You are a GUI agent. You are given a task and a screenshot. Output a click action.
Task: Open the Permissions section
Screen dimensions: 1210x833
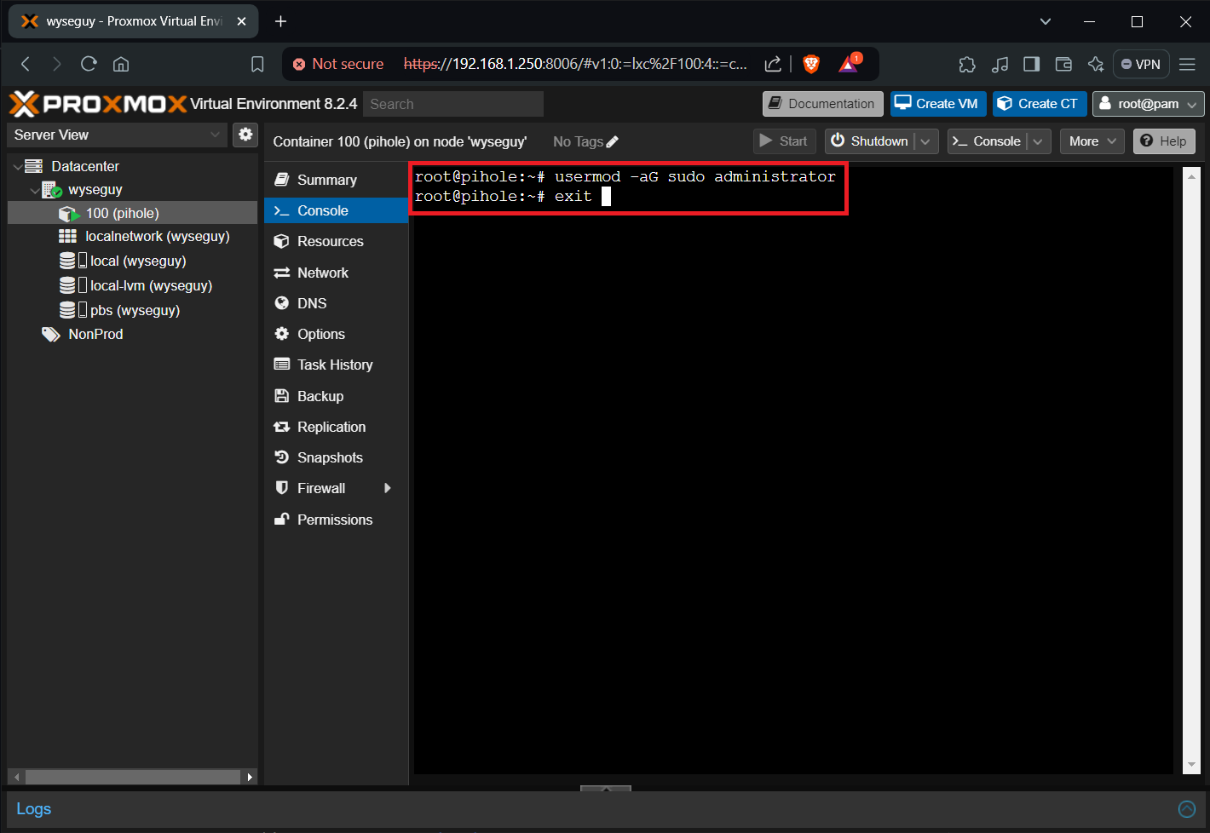click(336, 520)
